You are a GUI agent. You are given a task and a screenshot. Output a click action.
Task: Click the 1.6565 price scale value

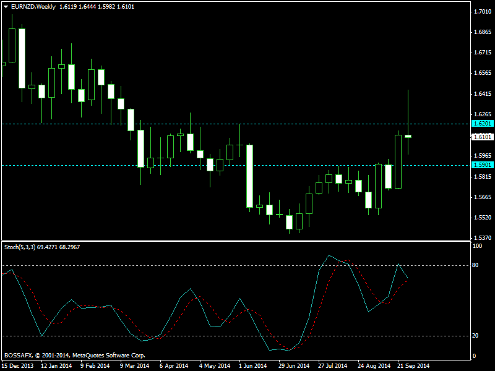pyautogui.click(x=483, y=73)
